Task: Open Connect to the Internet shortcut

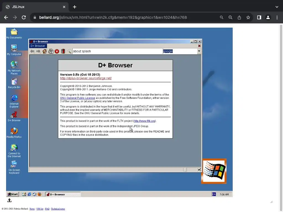Action: [x=14, y=151]
